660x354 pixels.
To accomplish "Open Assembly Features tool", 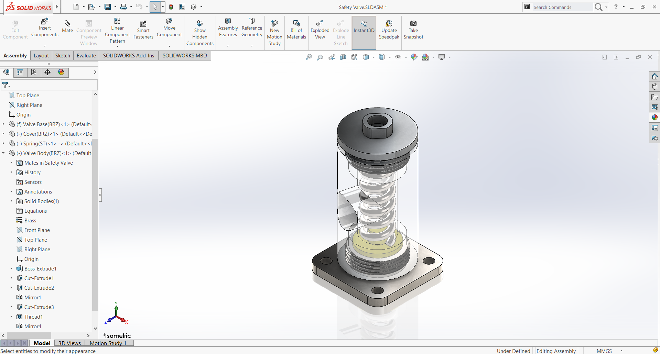I will coord(228,28).
